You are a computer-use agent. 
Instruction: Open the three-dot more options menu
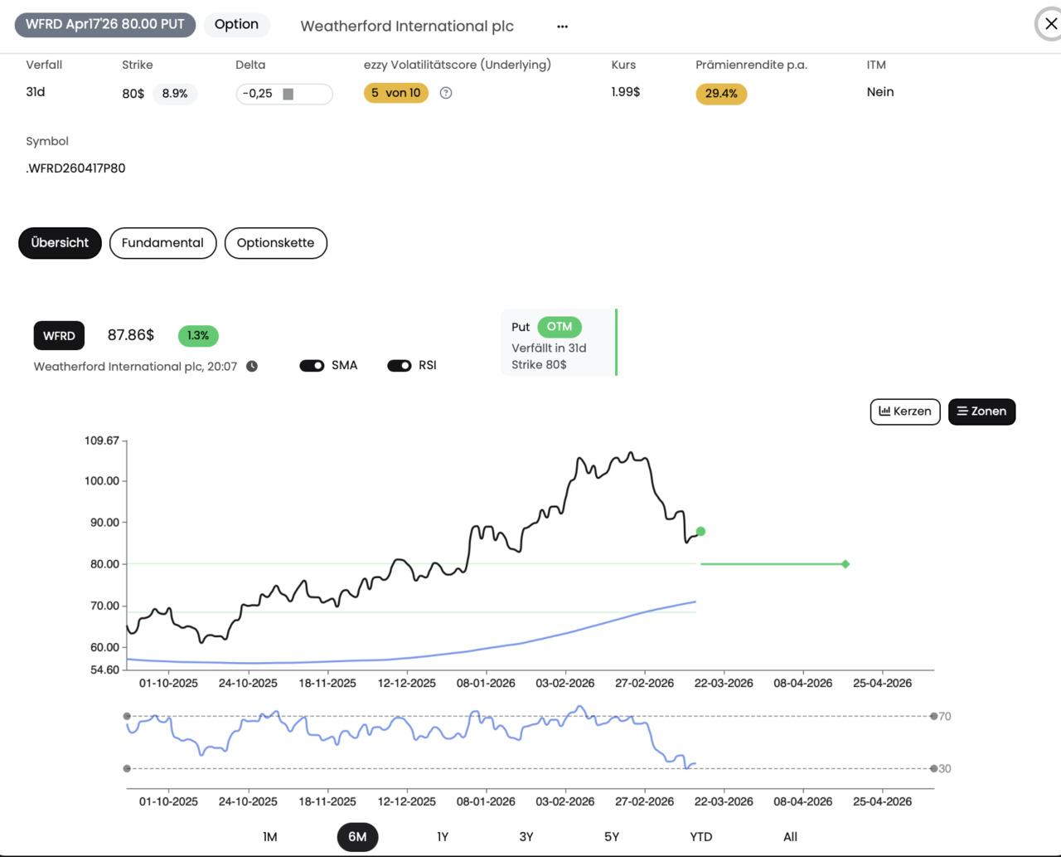click(x=562, y=27)
